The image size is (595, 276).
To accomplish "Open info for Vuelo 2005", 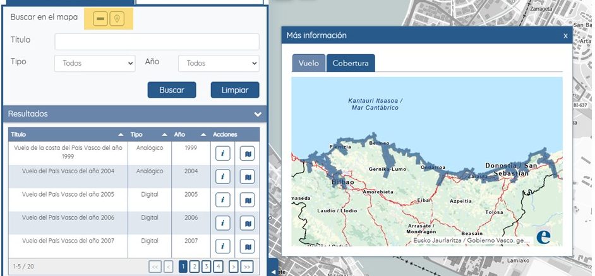I will point(222,200).
